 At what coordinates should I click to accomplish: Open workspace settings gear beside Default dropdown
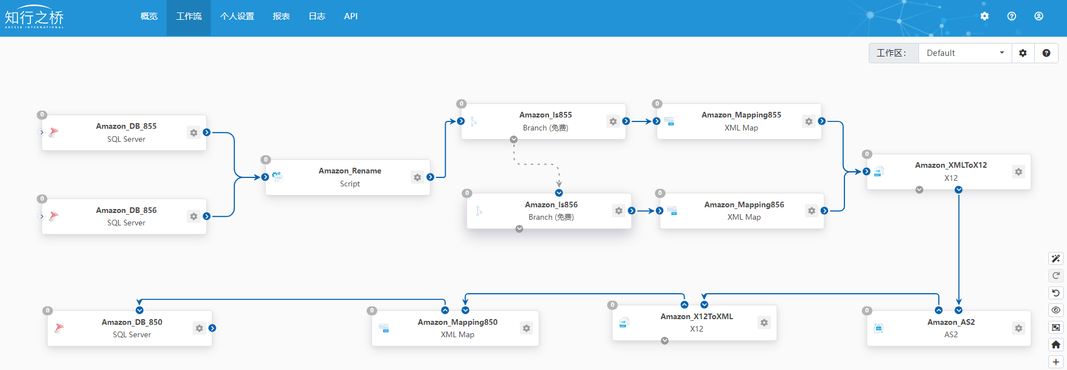click(x=1023, y=53)
